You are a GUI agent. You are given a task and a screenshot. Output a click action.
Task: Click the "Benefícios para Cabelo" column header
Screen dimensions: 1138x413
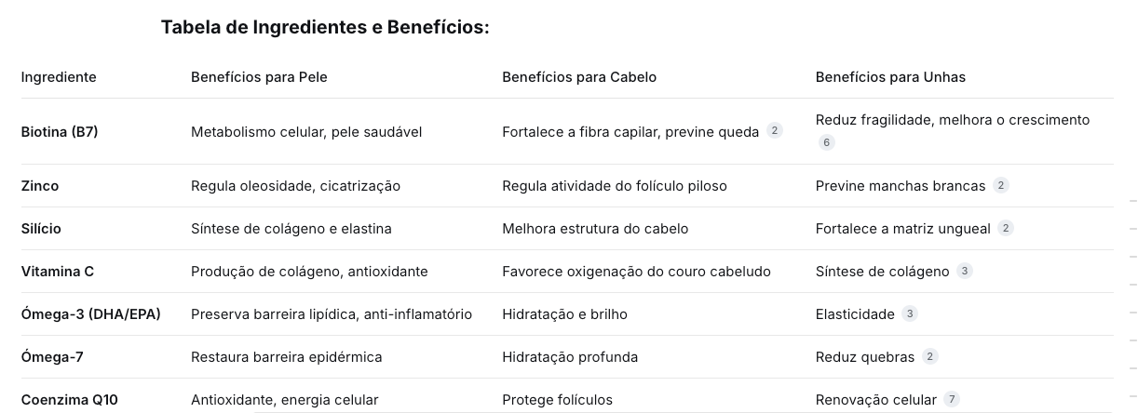coord(579,77)
